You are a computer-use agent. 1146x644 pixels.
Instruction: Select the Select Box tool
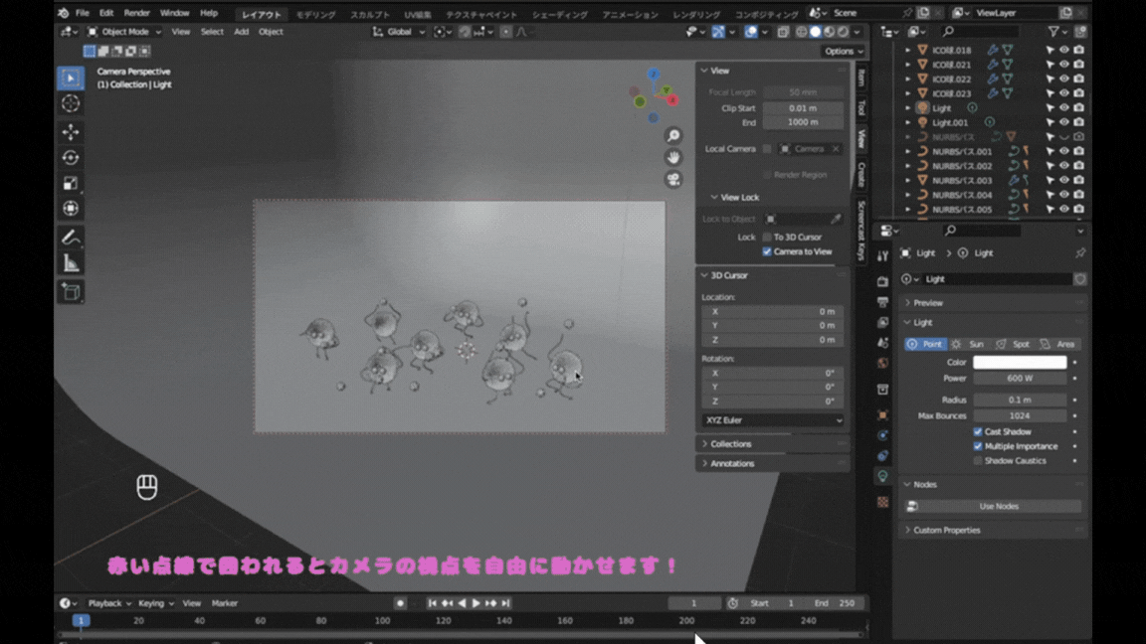[71, 79]
